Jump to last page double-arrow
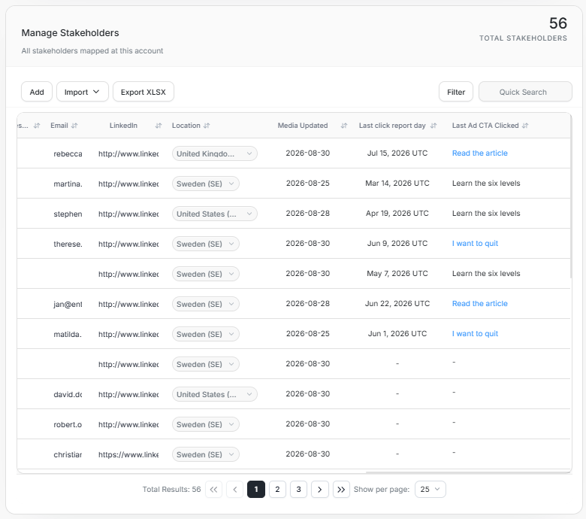This screenshot has width=586, height=519. point(341,490)
